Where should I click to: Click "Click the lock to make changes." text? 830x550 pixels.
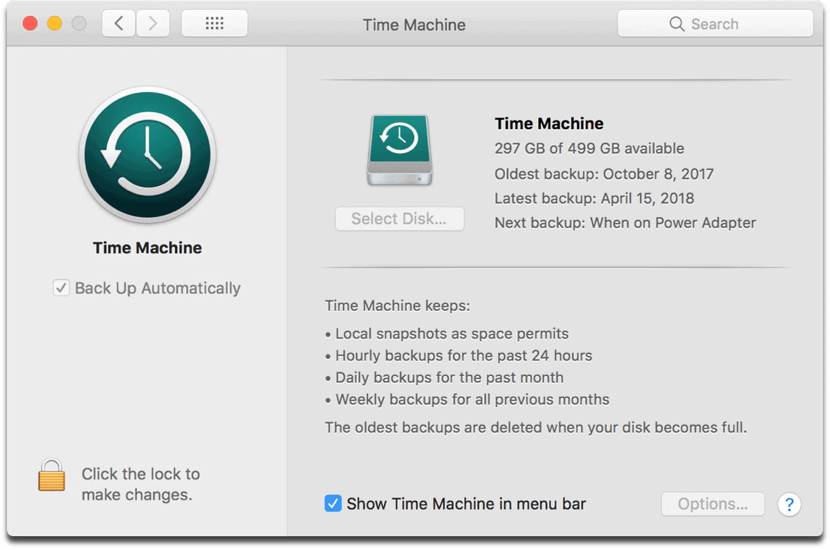(x=140, y=484)
